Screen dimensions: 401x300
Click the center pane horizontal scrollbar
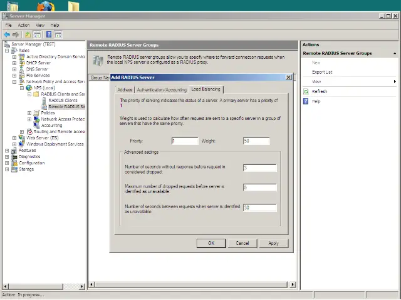191,284
